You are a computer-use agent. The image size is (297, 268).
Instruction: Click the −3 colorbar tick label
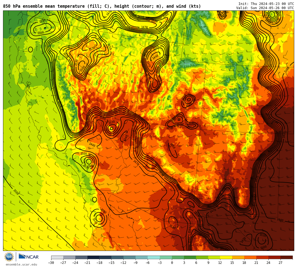pyautogui.click(x=160, y=263)
